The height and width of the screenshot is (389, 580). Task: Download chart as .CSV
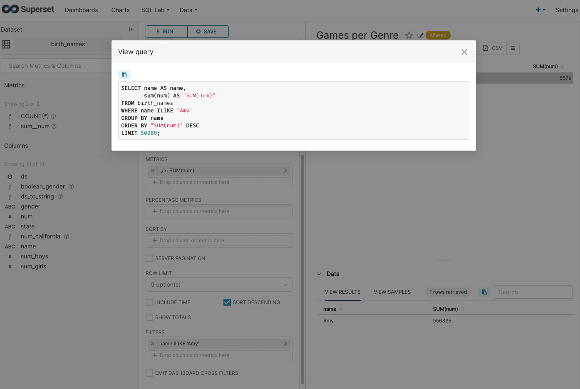coord(492,48)
